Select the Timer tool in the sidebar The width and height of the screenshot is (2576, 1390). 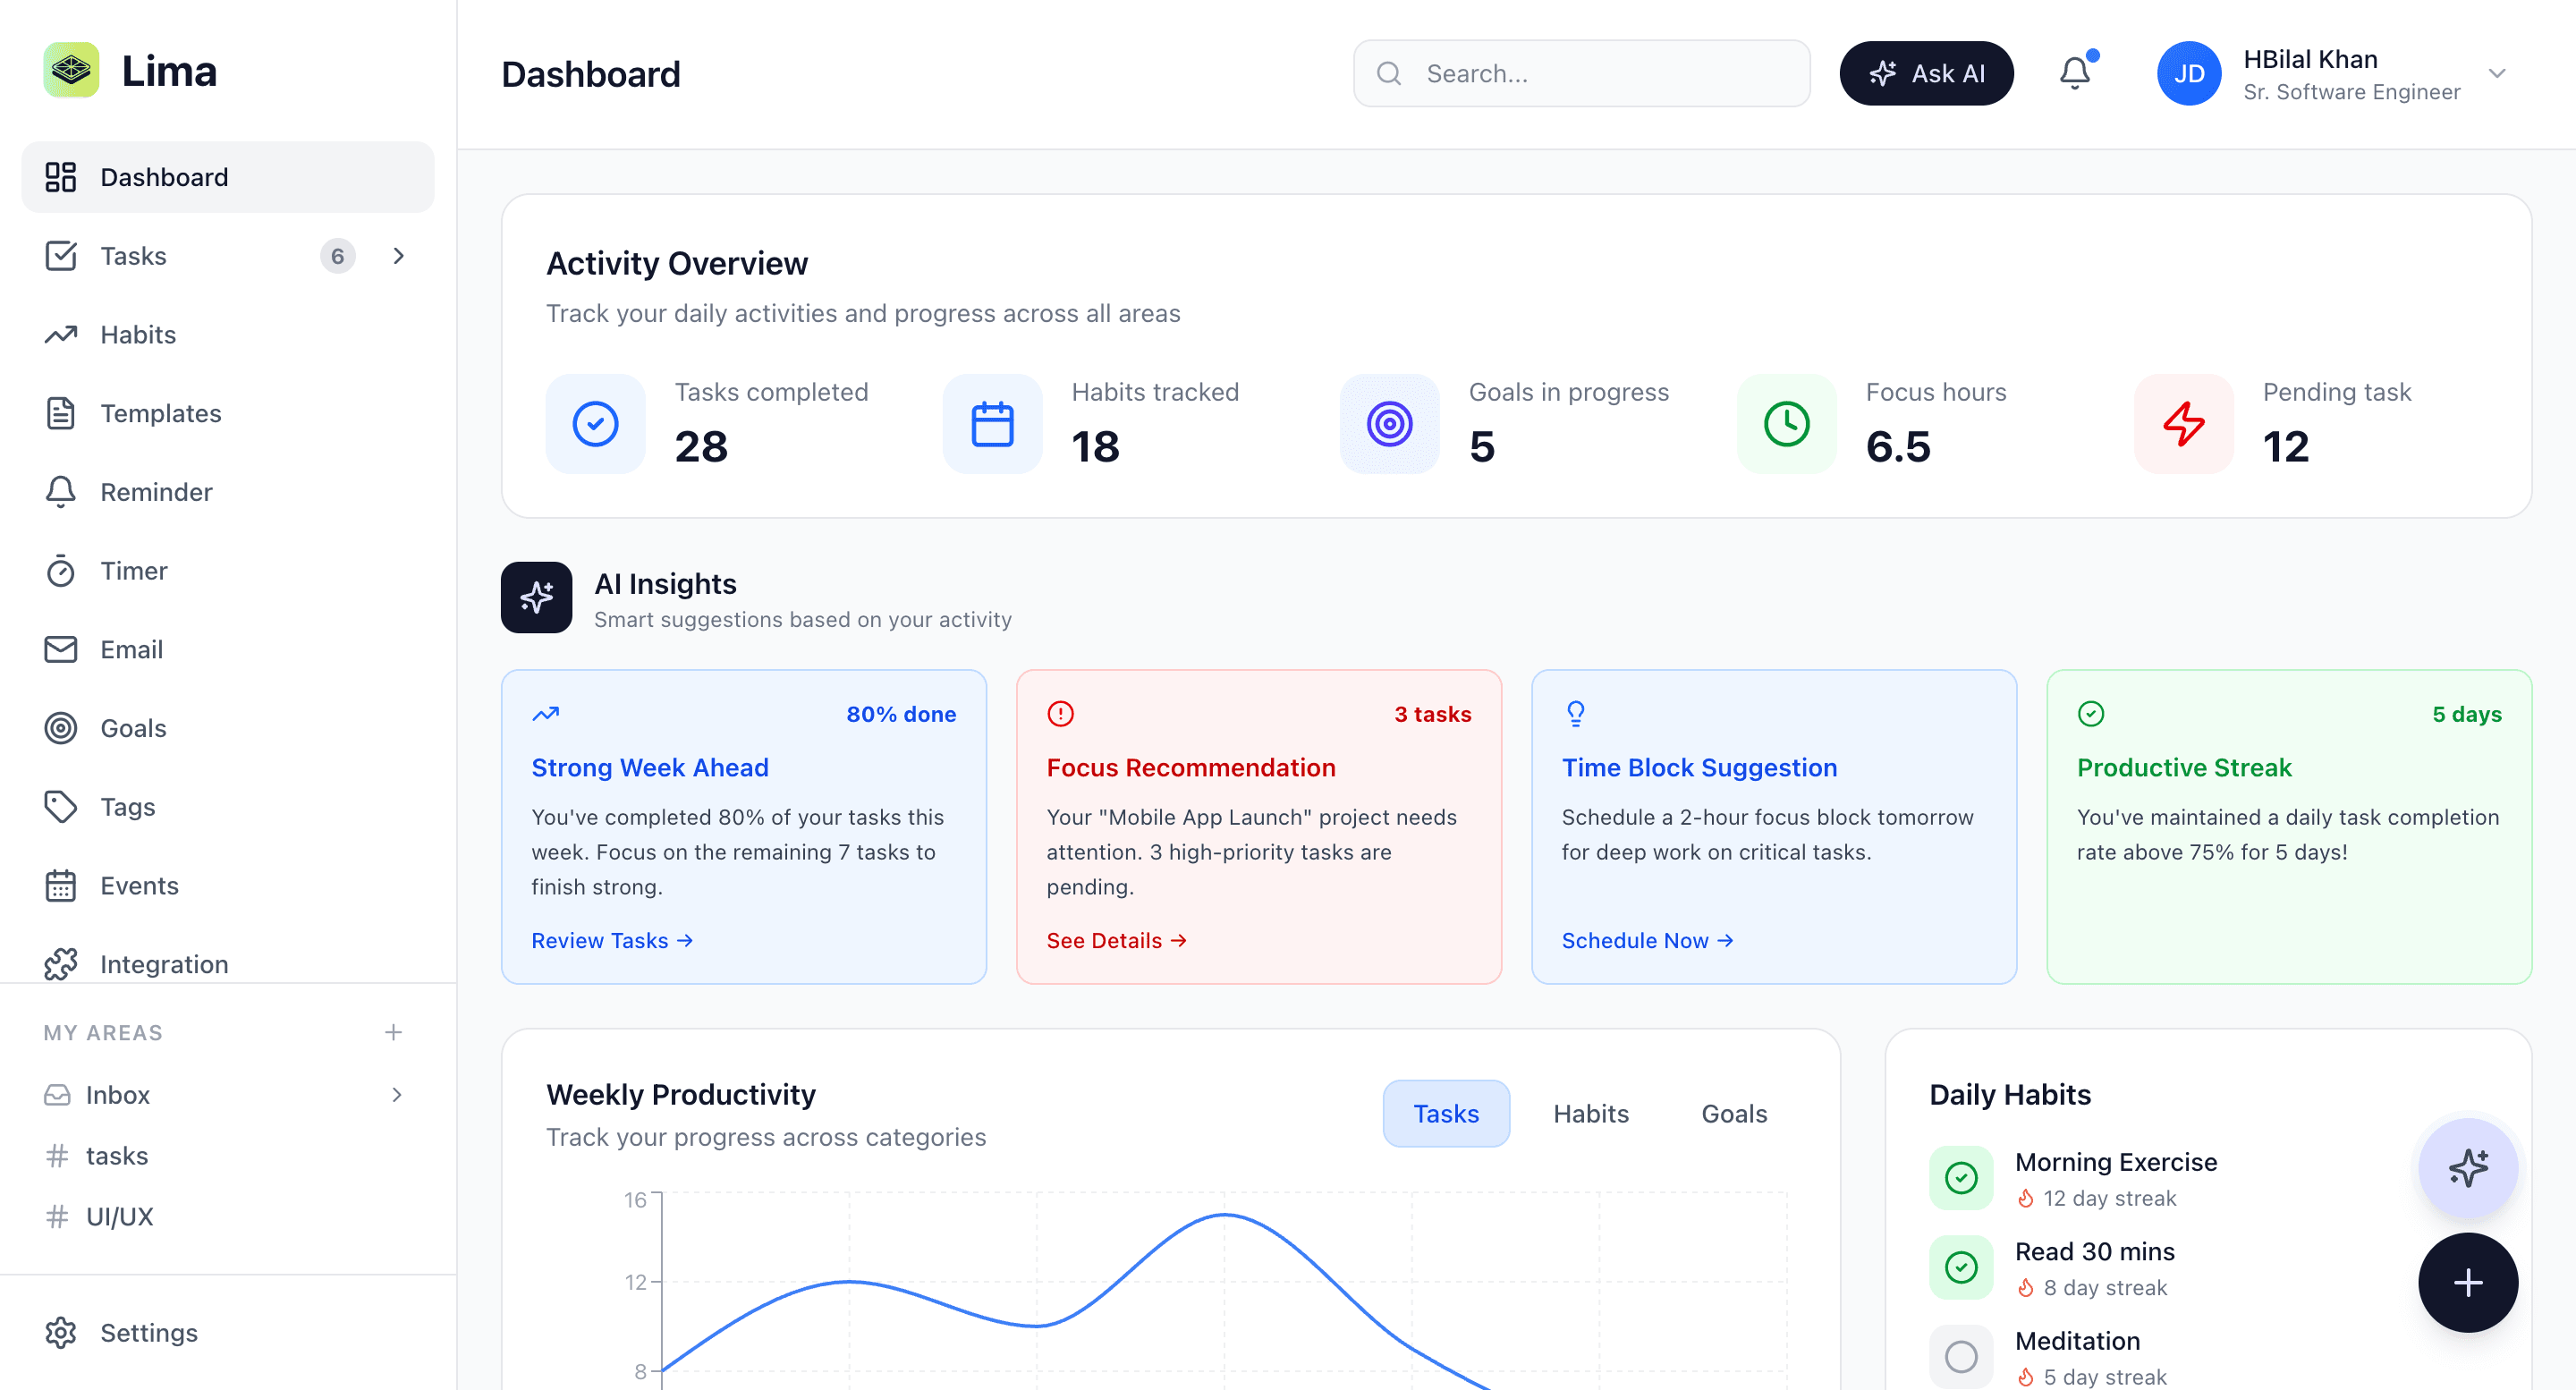click(133, 570)
